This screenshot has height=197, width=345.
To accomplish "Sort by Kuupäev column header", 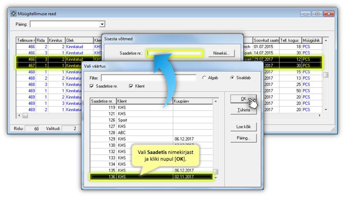I will tap(193, 101).
